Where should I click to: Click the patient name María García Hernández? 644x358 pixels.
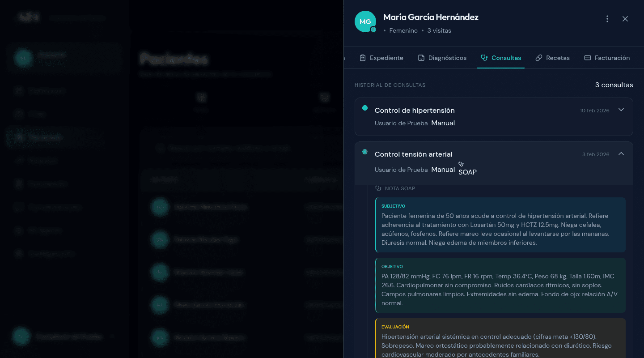(x=431, y=17)
